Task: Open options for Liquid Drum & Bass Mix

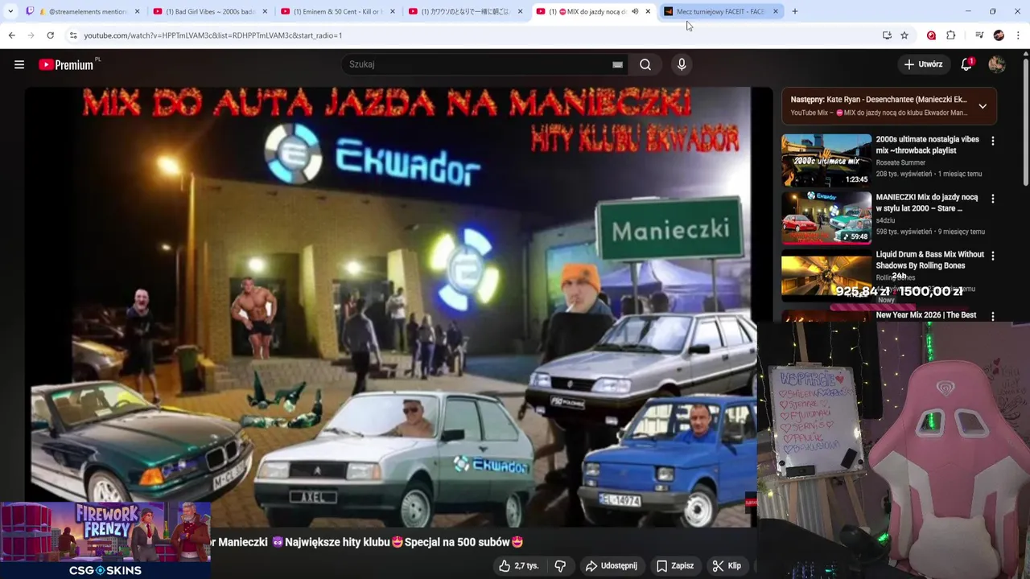Action: pyautogui.click(x=992, y=256)
